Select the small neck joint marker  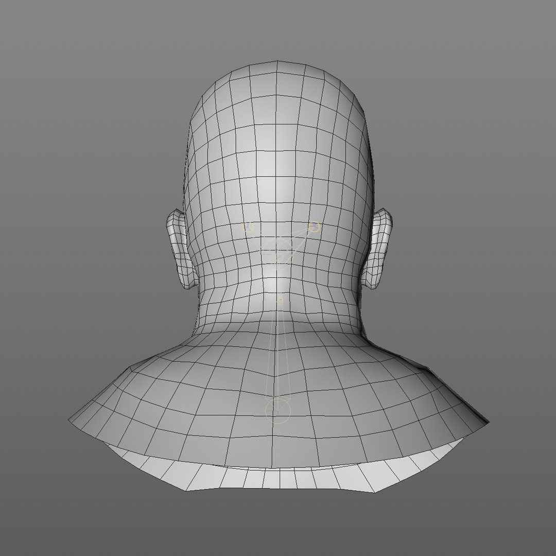click(280, 301)
